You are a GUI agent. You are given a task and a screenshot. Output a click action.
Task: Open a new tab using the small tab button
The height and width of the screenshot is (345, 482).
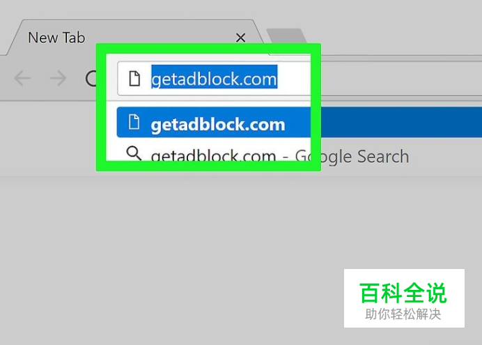click(x=286, y=36)
